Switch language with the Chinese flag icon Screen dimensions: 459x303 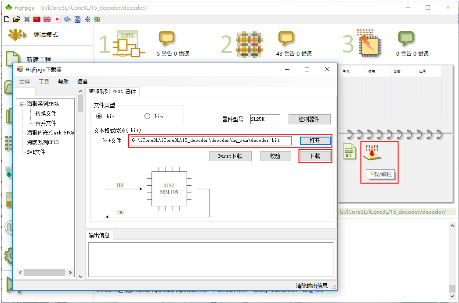37,19
